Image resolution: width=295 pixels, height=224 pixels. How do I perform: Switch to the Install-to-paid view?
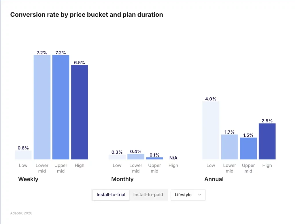pyautogui.click(x=149, y=195)
